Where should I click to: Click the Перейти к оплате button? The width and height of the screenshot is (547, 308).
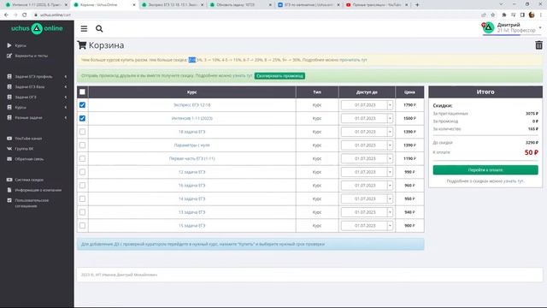click(x=485, y=169)
